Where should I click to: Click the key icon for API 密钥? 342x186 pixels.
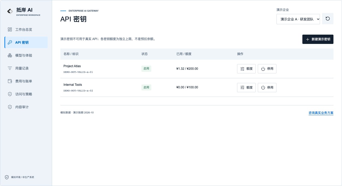pos(10,42)
